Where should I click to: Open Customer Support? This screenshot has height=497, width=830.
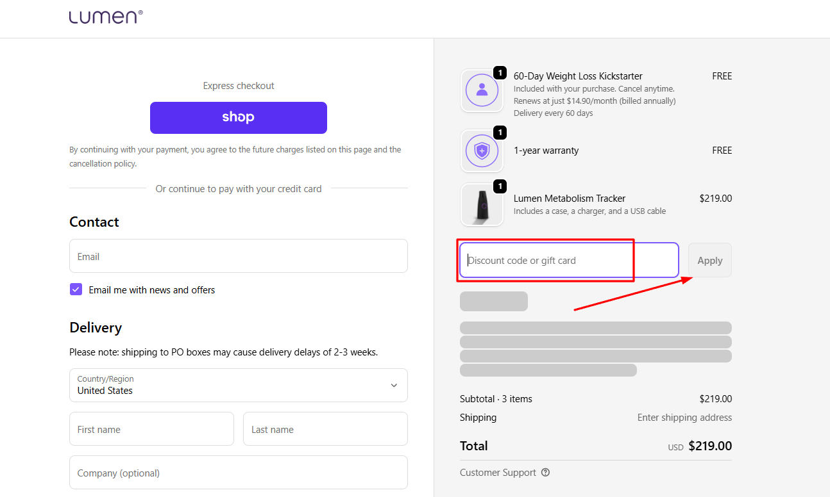[x=498, y=472]
